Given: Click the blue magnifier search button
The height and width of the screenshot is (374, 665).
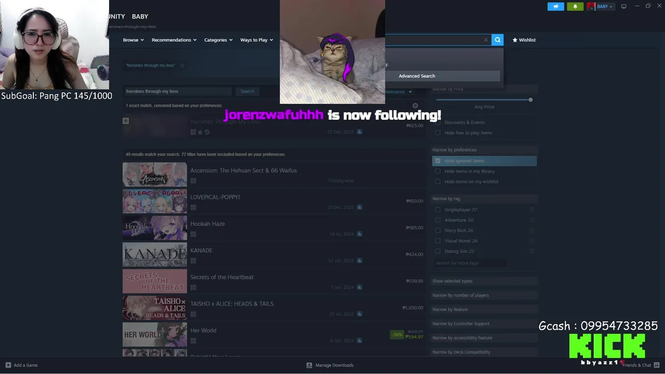Looking at the screenshot, I should [x=497, y=39].
